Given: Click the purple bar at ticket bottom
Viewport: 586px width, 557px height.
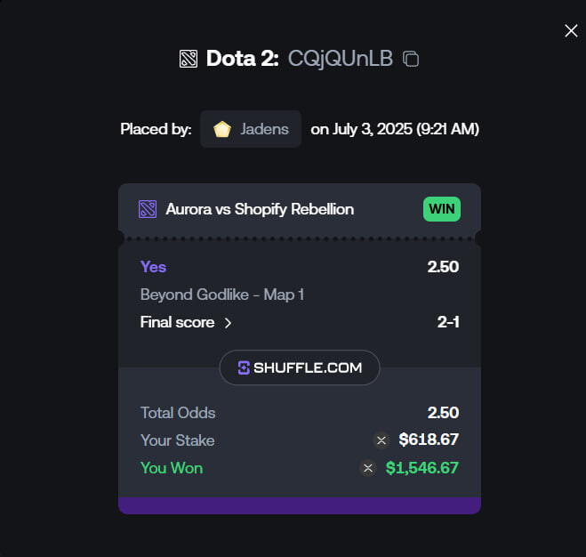Looking at the screenshot, I should pyautogui.click(x=300, y=505).
